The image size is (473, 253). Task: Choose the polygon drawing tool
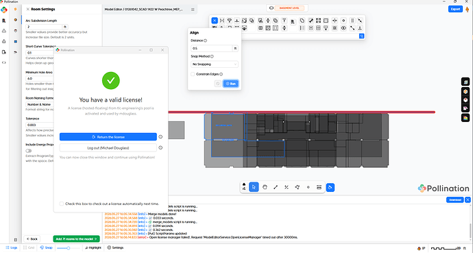click(297, 187)
